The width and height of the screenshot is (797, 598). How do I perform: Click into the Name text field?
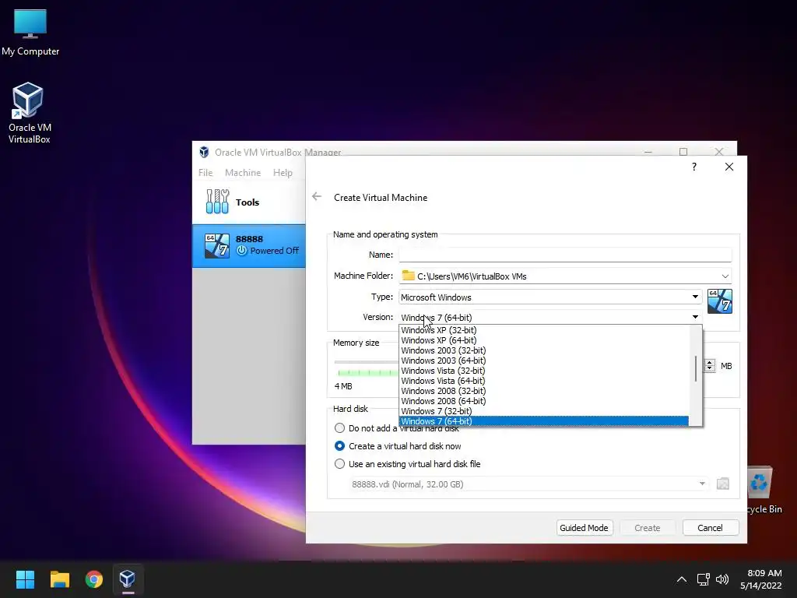click(565, 255)
